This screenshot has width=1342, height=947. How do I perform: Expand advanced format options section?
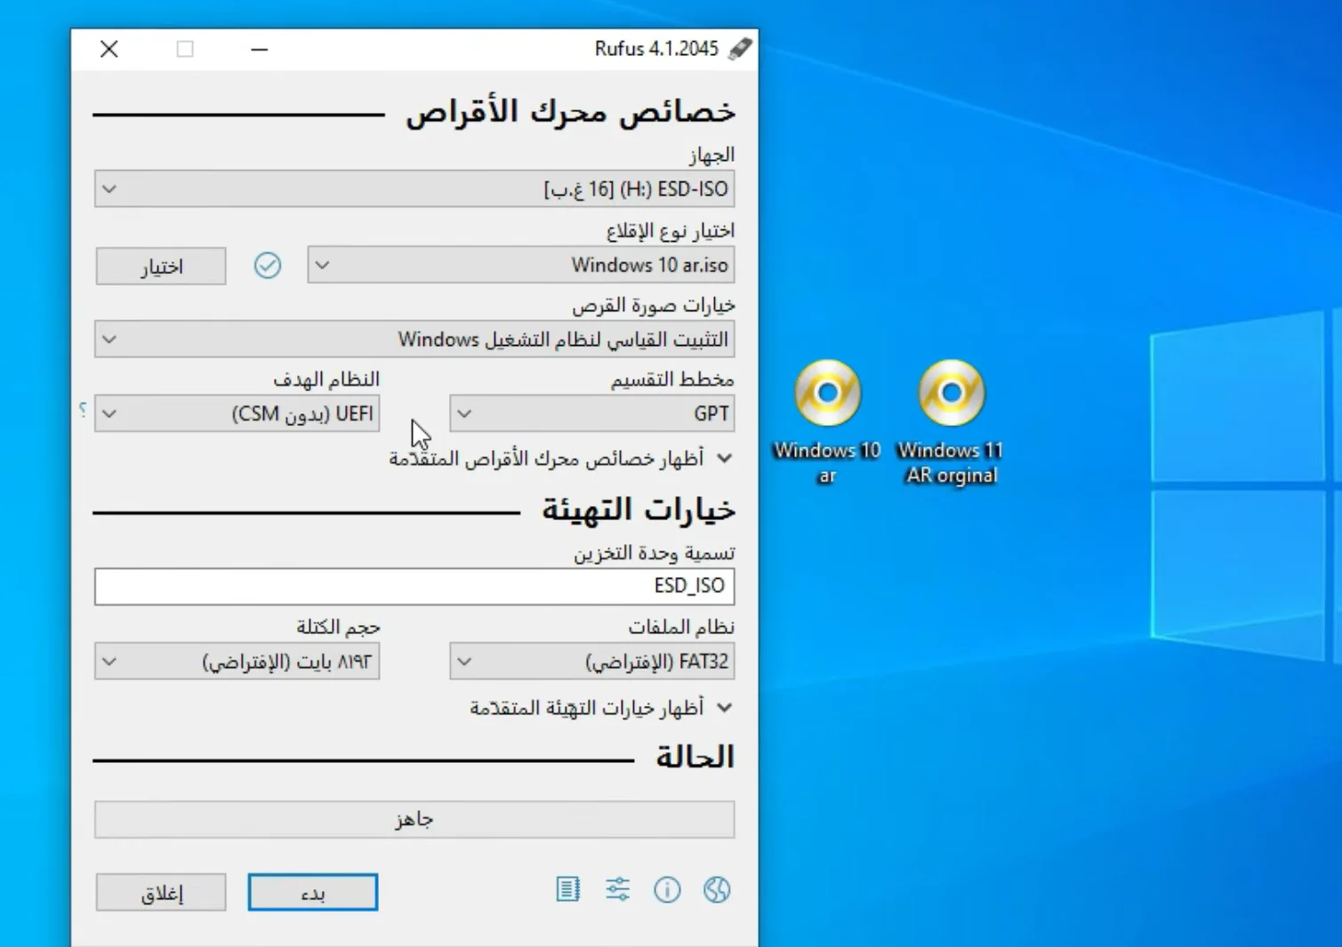point(601,708)
